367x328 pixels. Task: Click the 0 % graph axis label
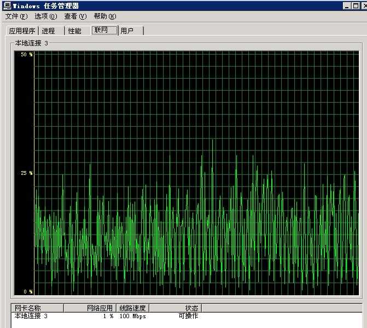28,292
